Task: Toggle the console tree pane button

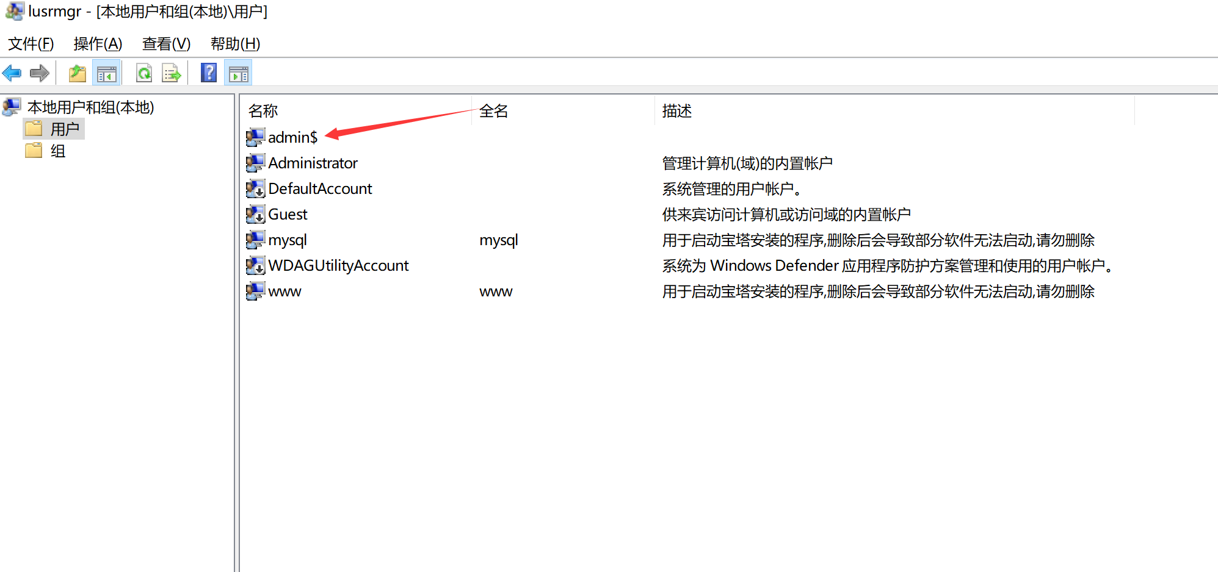Action: (x=106, y=74)
